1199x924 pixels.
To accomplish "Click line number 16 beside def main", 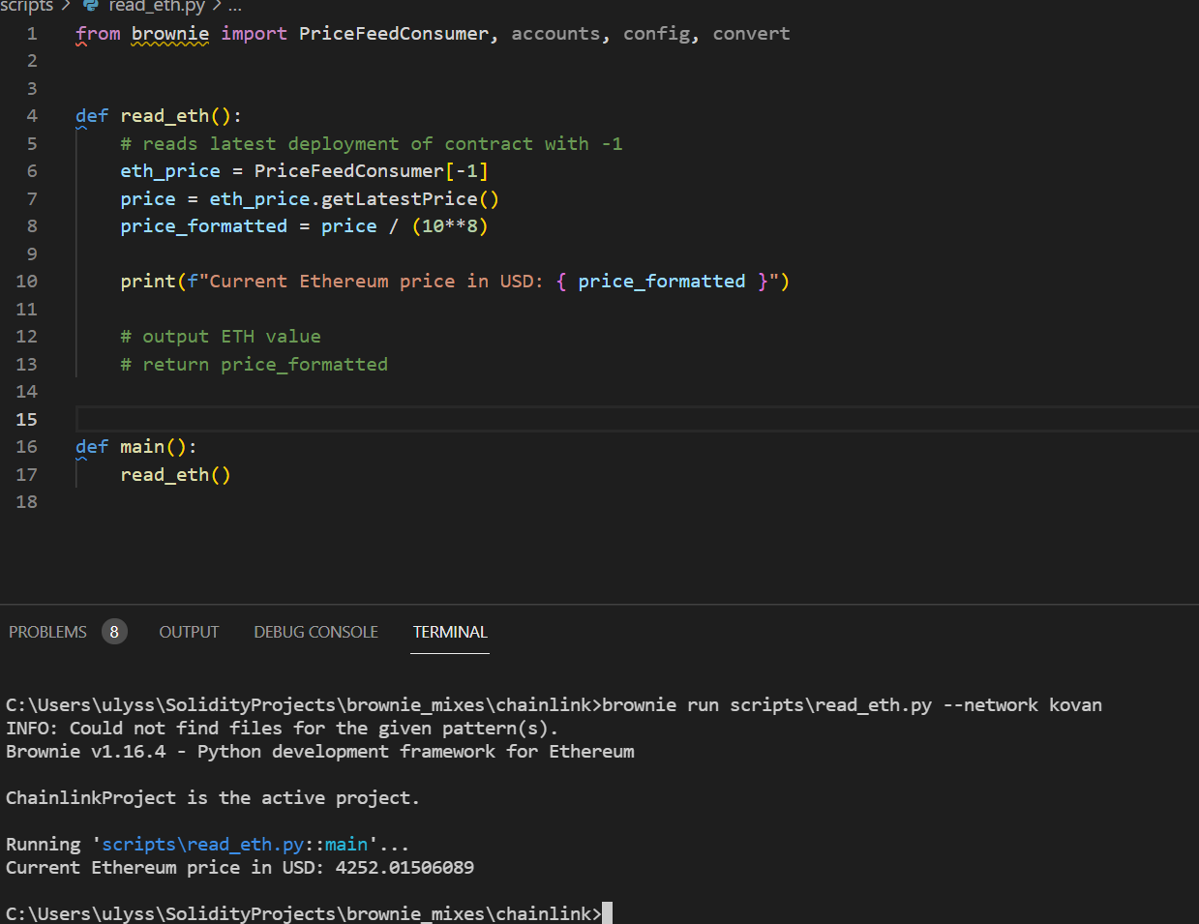I will point(27,447).
